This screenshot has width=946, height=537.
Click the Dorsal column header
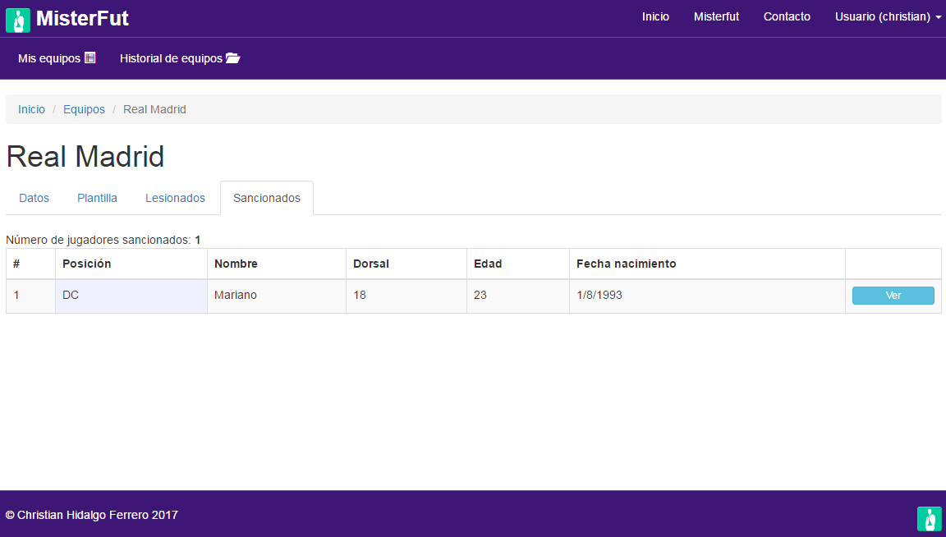click(406, 264)
